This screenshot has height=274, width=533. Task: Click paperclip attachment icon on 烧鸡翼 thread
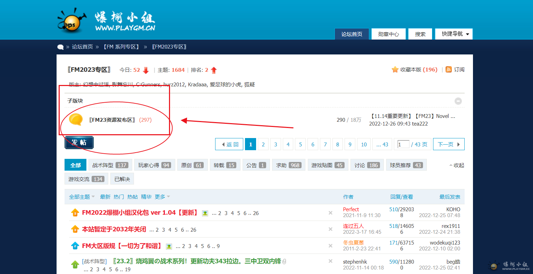pos(284,262)
